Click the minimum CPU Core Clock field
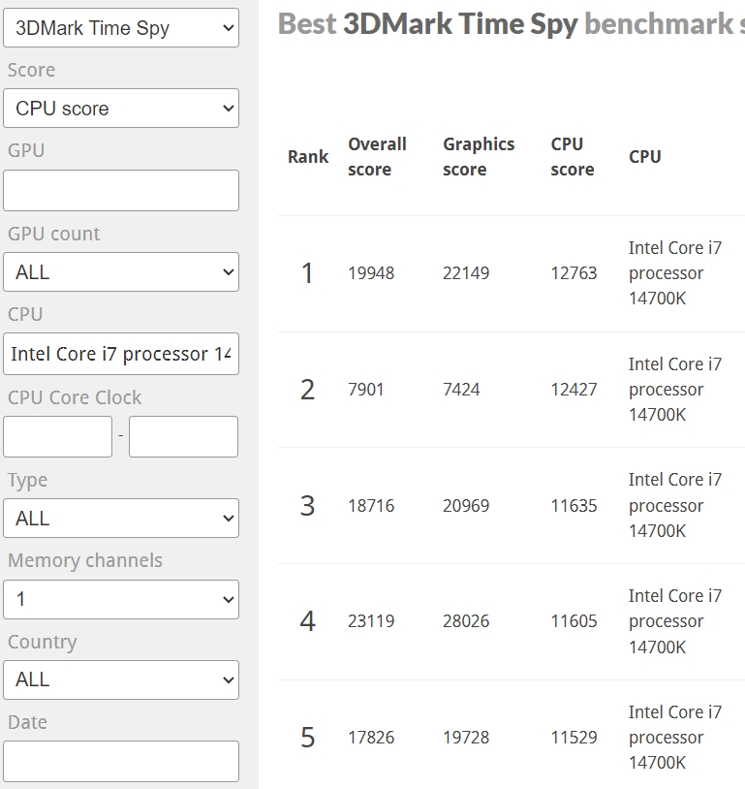 pos(58,436)
